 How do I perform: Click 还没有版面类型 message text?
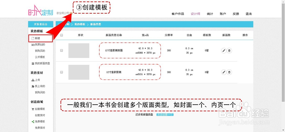click(x=144, y=115)
